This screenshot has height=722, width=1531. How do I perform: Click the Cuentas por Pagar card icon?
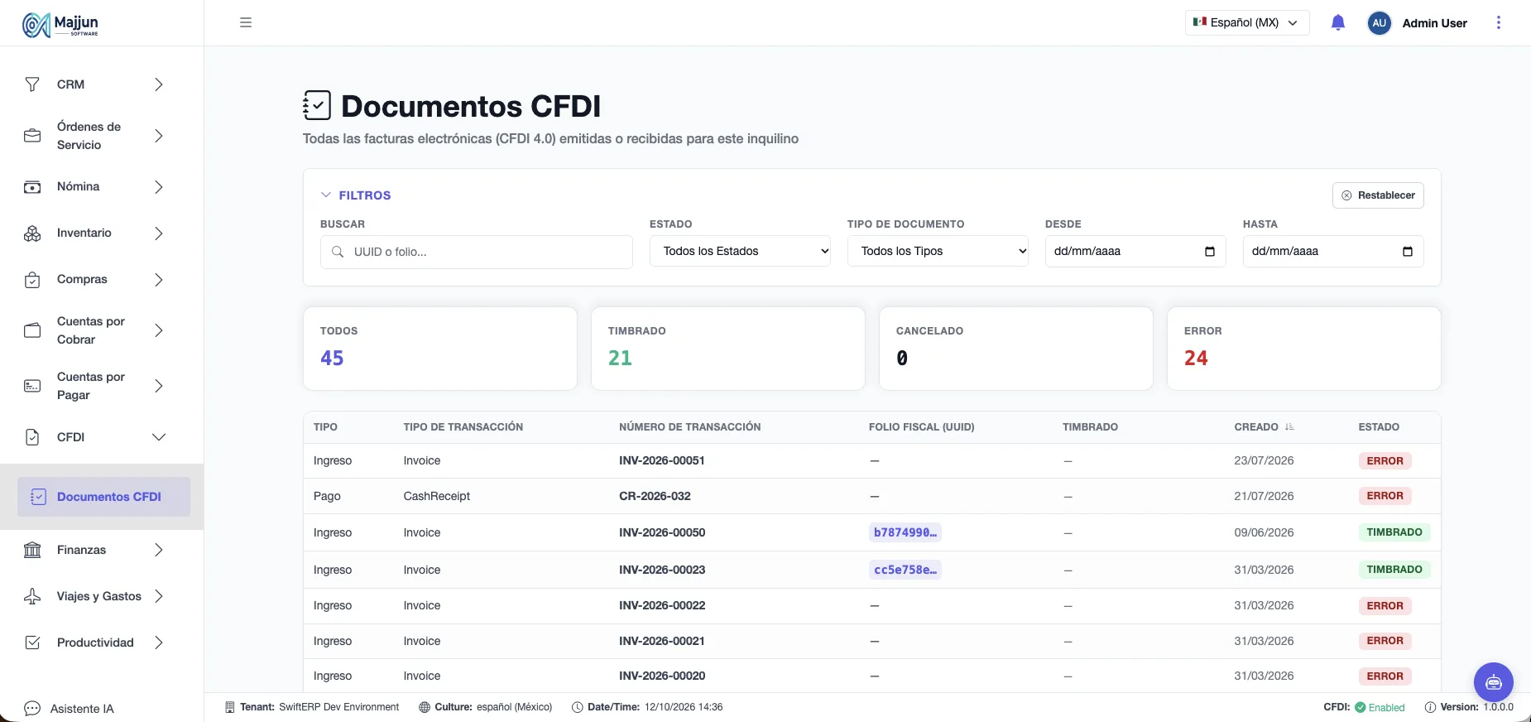(32, 386)
